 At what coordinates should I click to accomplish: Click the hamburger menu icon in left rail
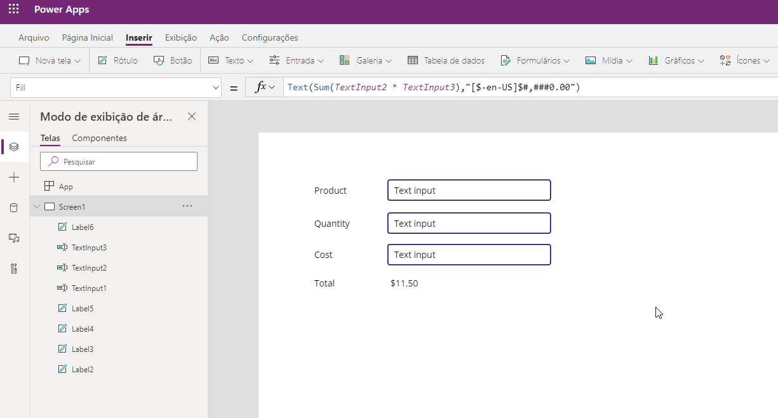pos(14,116)
